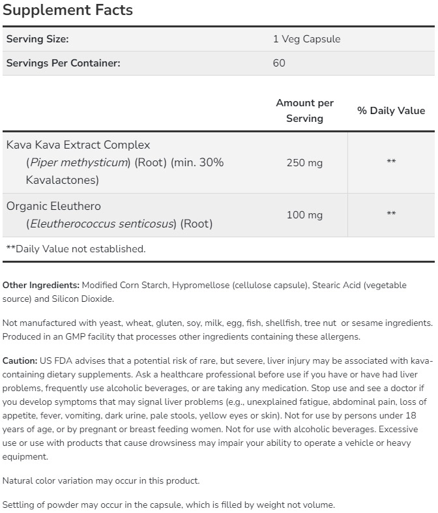
Task: Click the 250 mg amount
Action: (x=304, y=162)
